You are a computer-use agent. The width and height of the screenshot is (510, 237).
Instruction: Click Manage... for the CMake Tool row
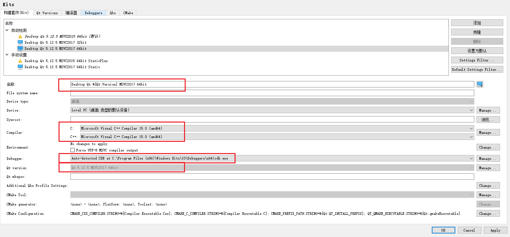[488, 195]
